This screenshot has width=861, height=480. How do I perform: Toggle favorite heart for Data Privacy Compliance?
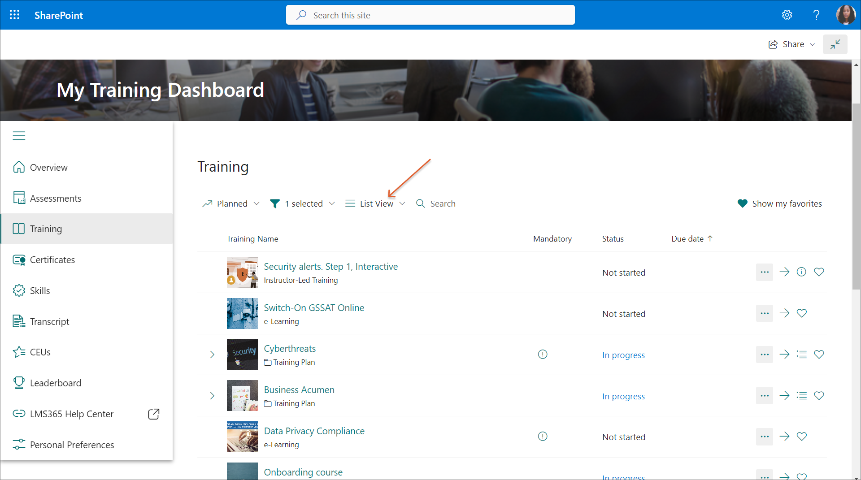click(x=801, y=437)
